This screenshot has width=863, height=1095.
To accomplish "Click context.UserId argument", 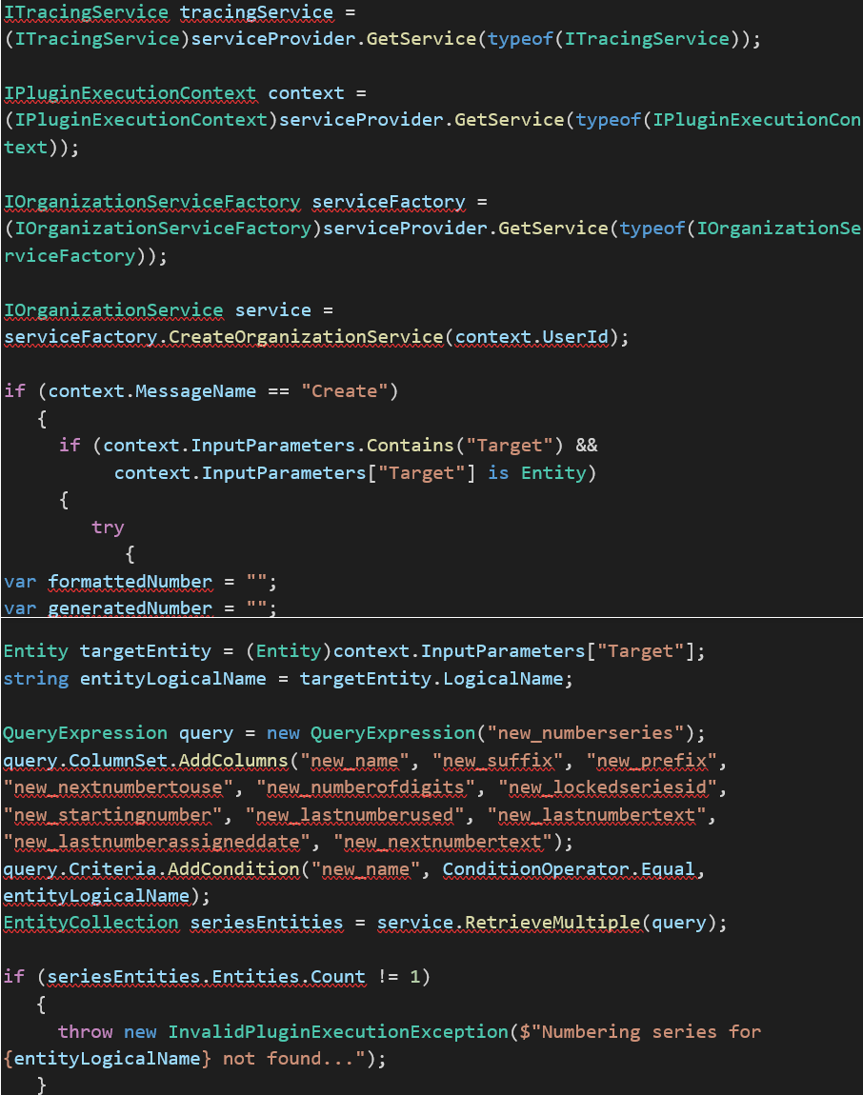I will point(532,337).
